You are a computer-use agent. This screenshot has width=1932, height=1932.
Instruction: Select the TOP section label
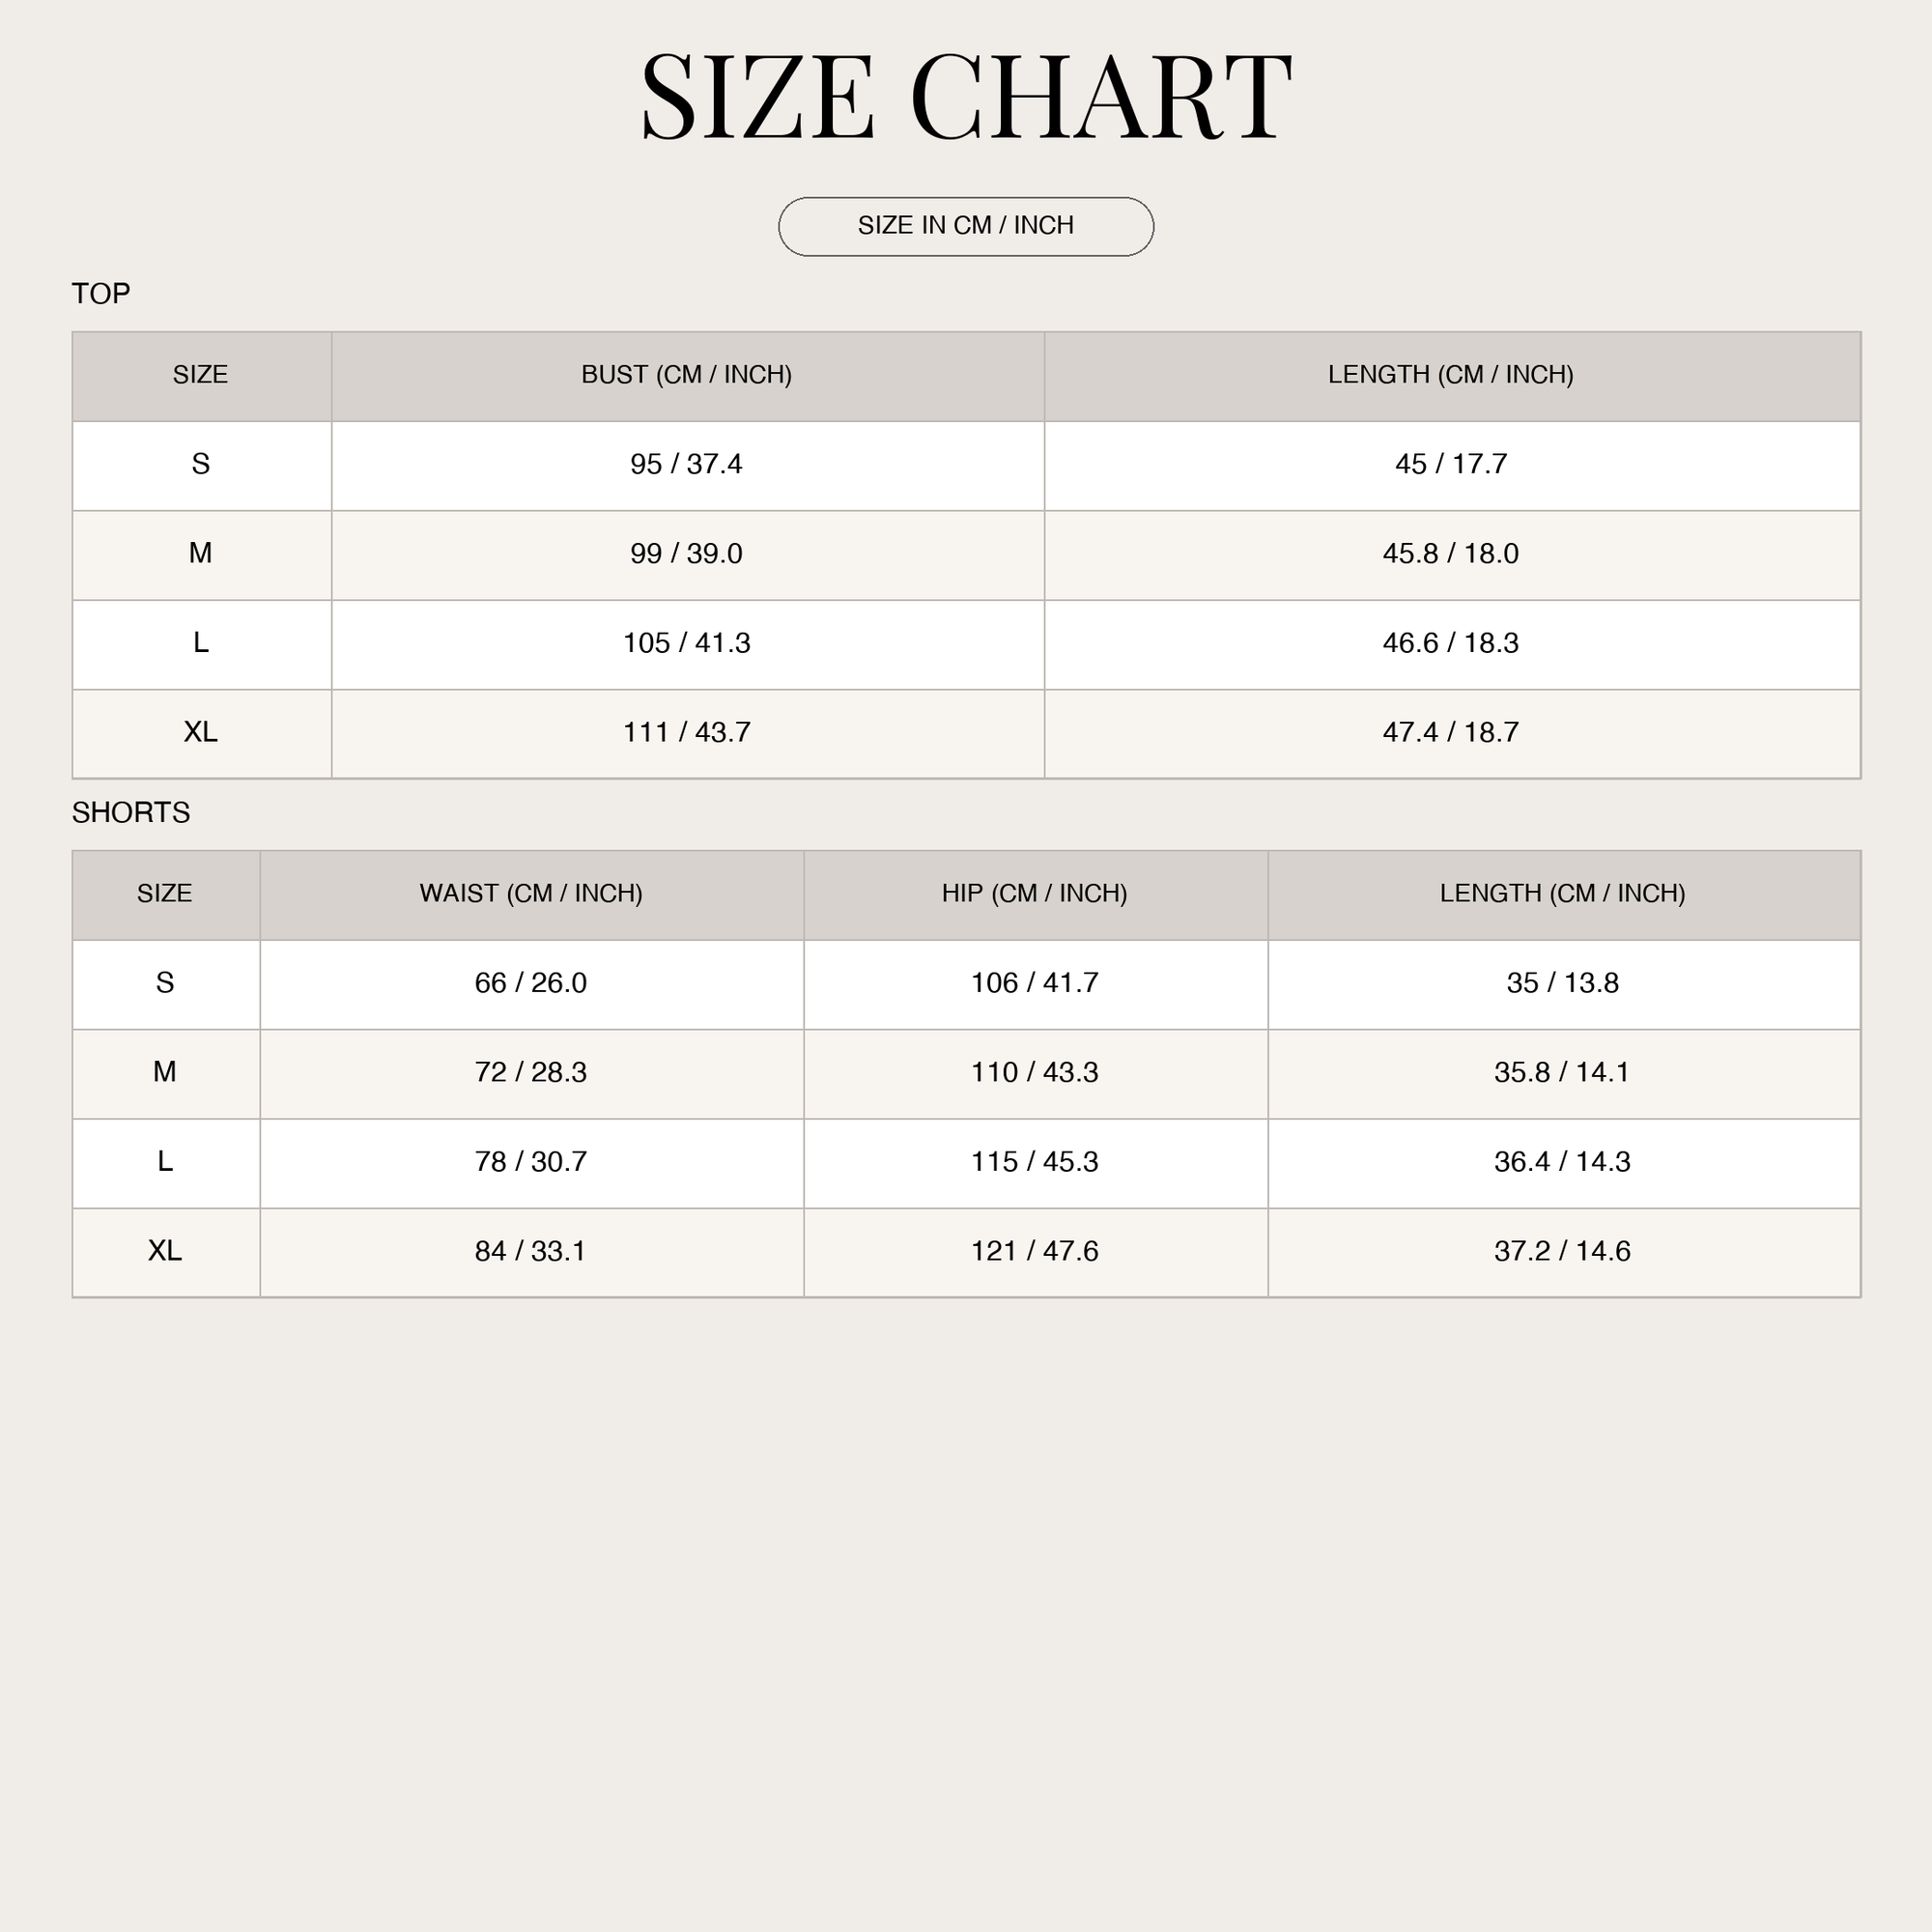(x=101, y=293)
